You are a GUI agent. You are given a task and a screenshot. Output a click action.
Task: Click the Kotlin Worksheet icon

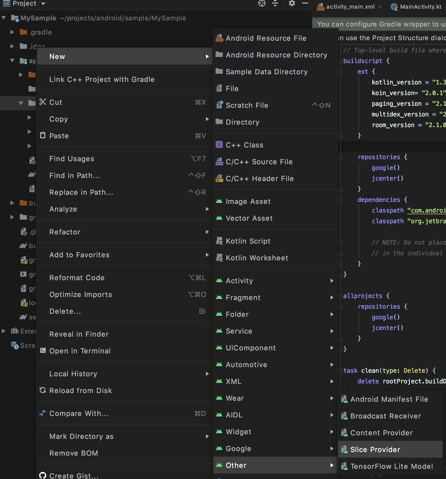(219, 258)
